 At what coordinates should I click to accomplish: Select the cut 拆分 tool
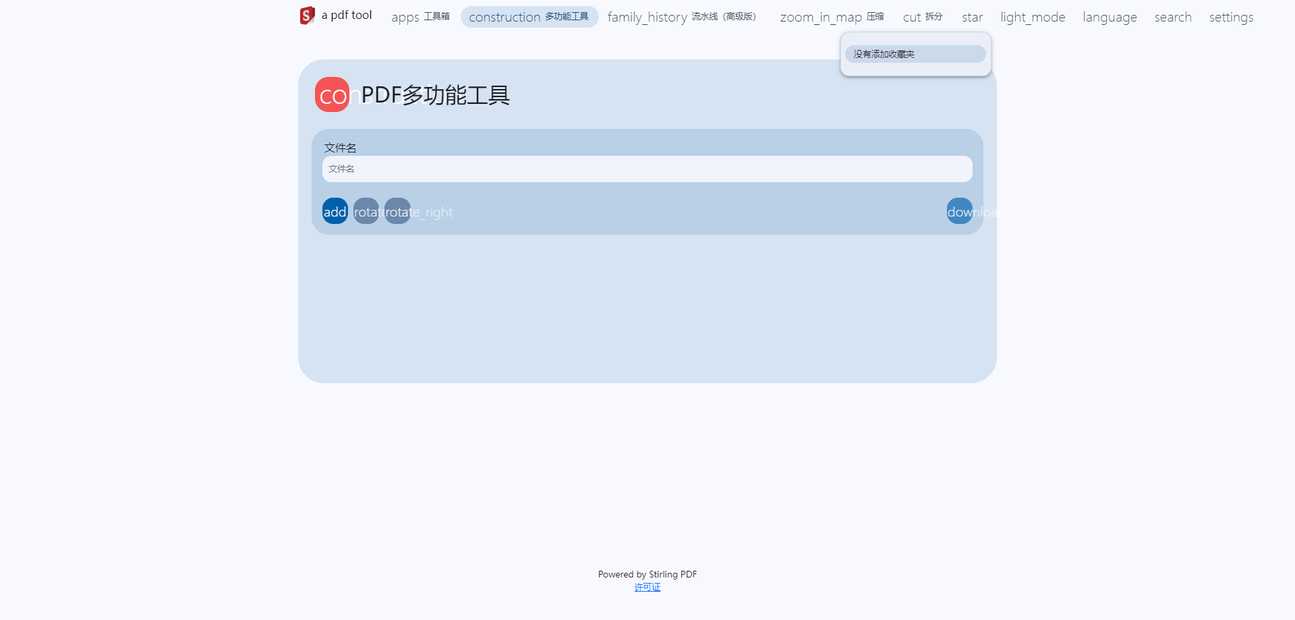[922, 17]
